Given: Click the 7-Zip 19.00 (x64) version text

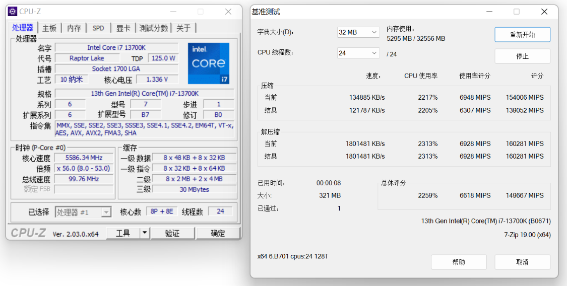Looking at the screenshot, I should 527,235.
